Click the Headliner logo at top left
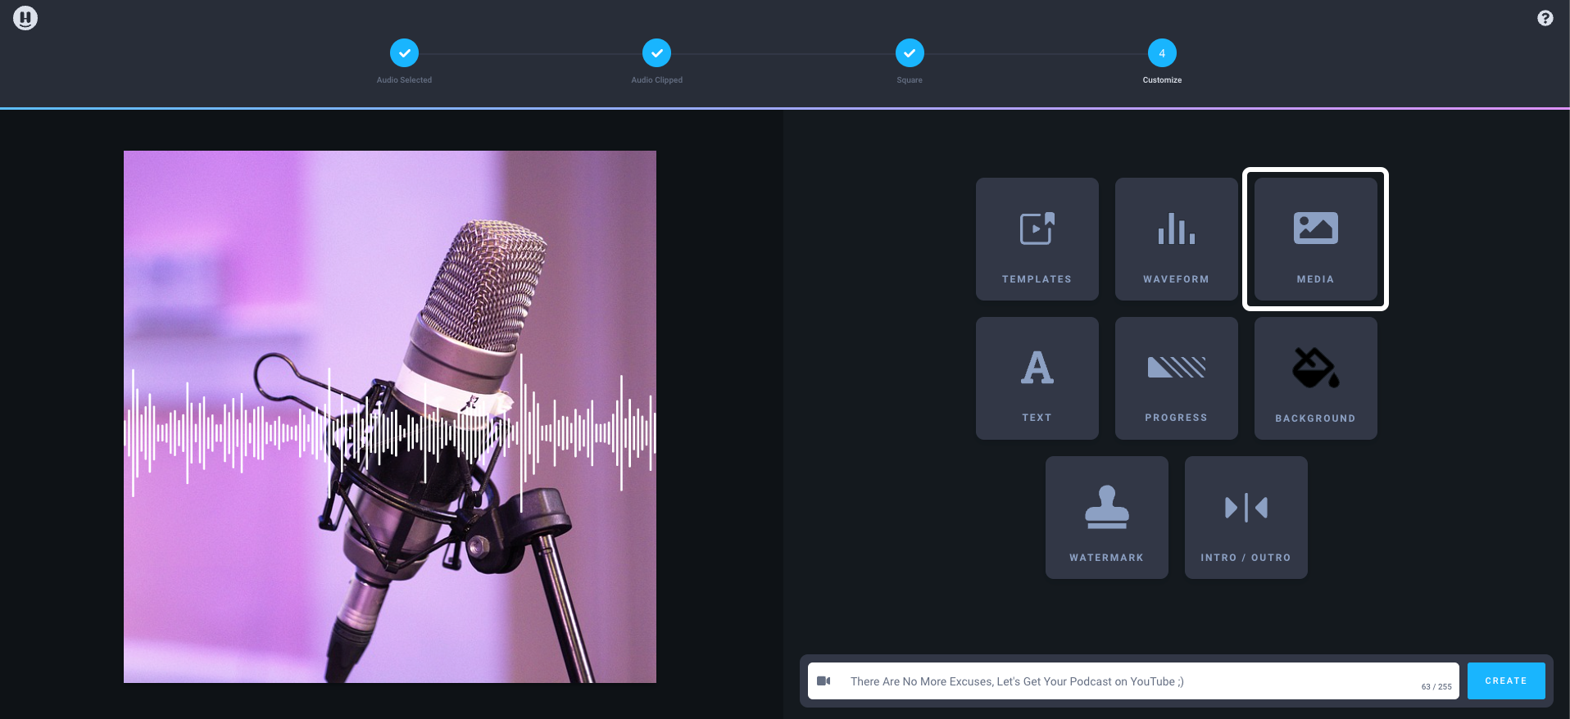The width and height of the screenshot is (1570, 719). (x=25, y=18)
